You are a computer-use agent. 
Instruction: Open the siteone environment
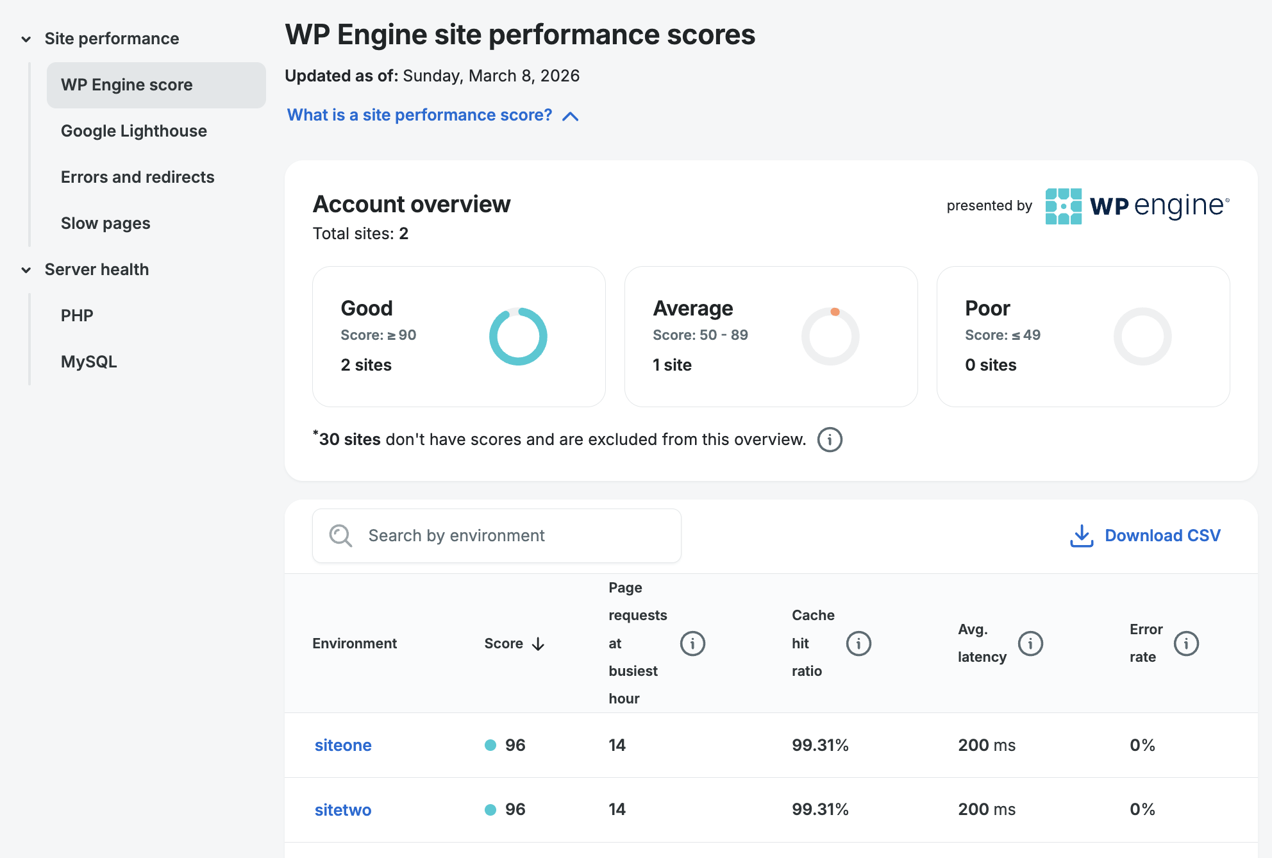[342, 745]
